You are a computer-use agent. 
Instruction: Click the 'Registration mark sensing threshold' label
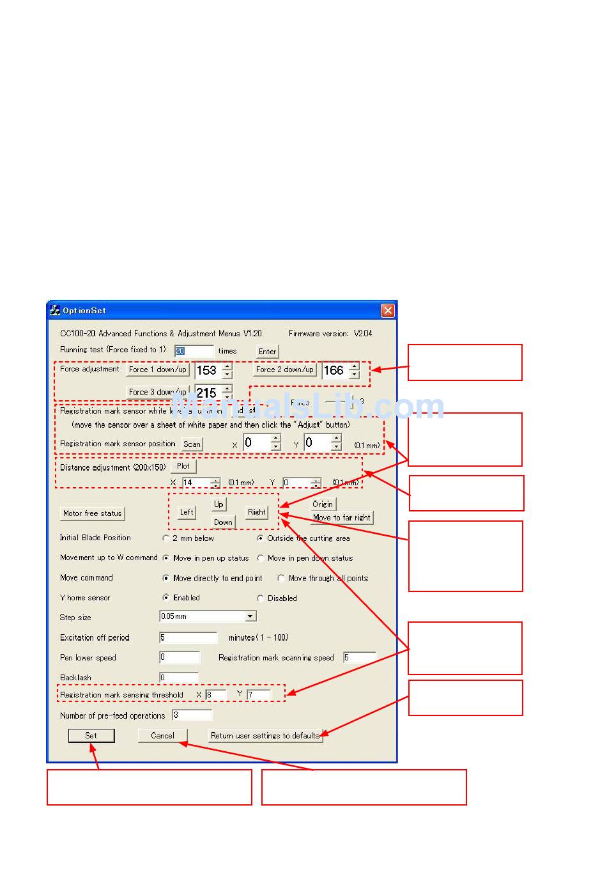[121, 695]
